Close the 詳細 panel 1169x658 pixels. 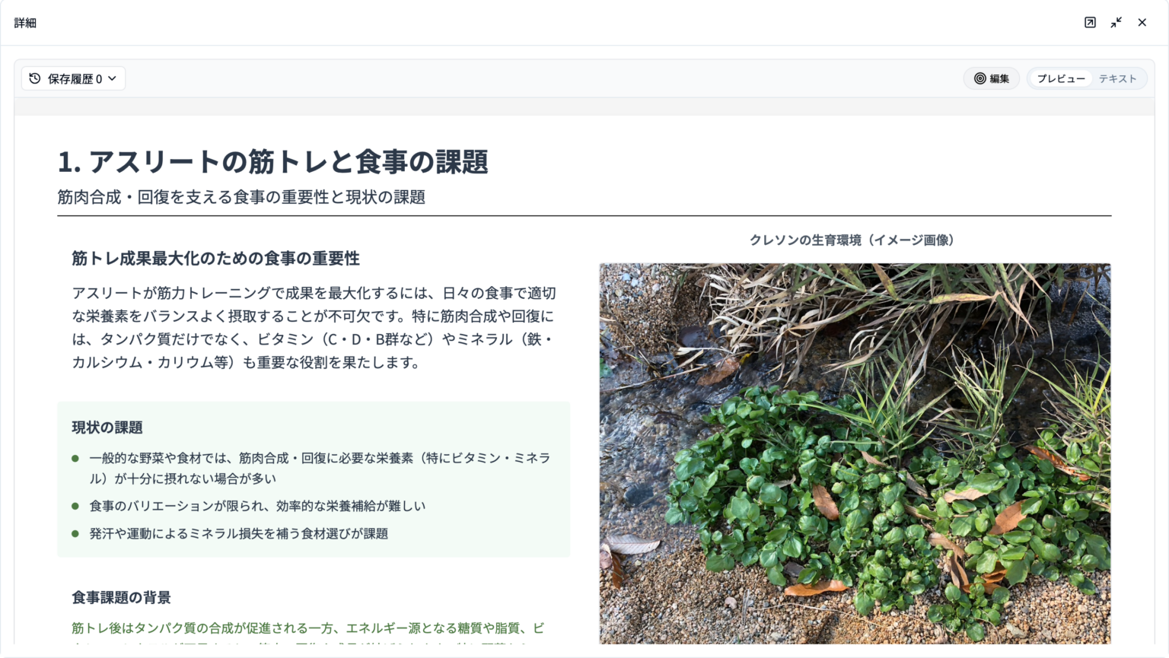point(1142,22)
